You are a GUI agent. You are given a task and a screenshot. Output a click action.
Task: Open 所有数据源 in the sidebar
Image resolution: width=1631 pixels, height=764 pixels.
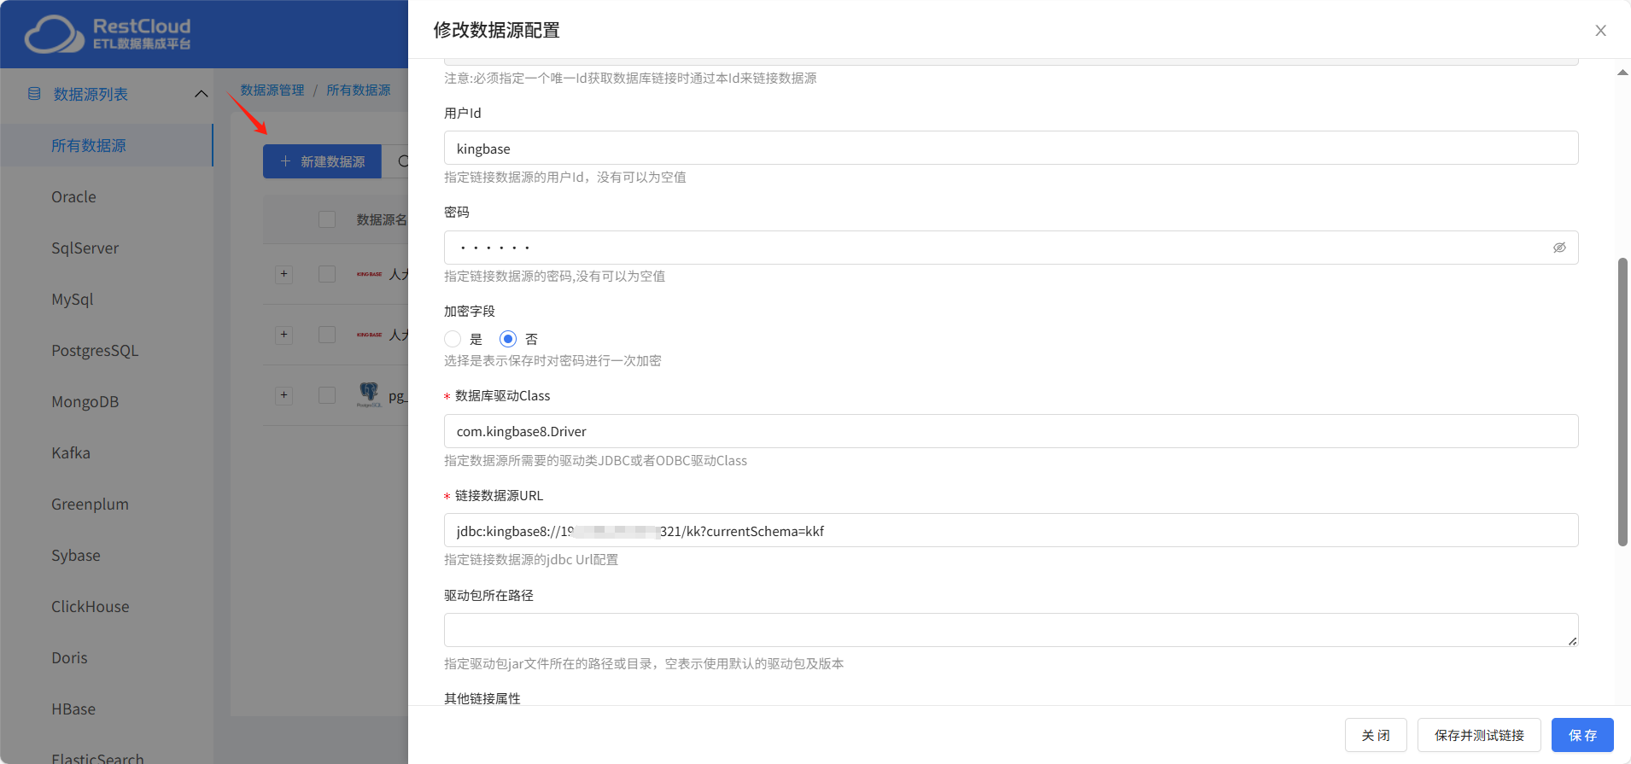pos(106,145)
